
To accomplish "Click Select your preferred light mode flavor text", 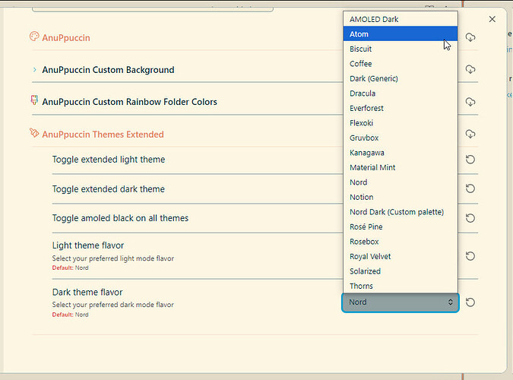I will click(x=113, y=258).
